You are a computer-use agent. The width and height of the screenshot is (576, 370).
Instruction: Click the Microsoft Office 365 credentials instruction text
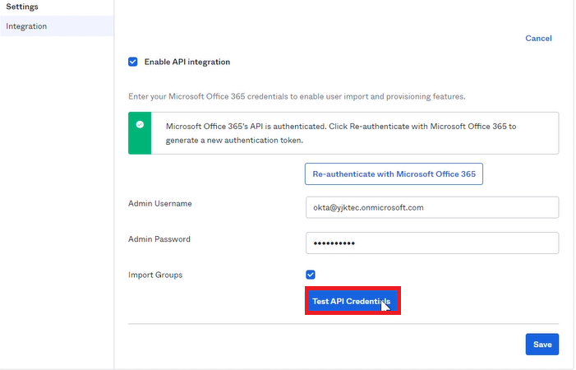pos(297,97)
